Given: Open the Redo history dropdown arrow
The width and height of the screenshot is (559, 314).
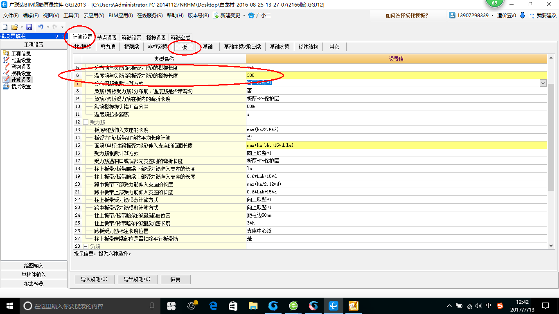Looking at the screenshot, I should click(62, 27).
